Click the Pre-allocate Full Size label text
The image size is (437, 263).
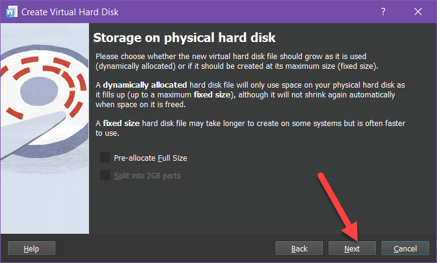point(150,158)
